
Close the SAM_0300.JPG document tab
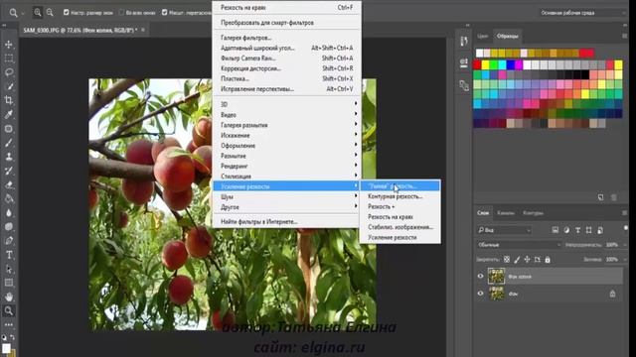[x=143, y=30]
